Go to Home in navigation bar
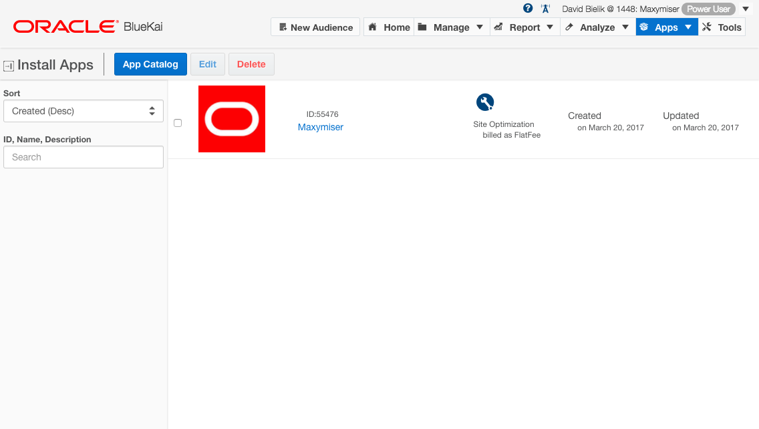 389,27
